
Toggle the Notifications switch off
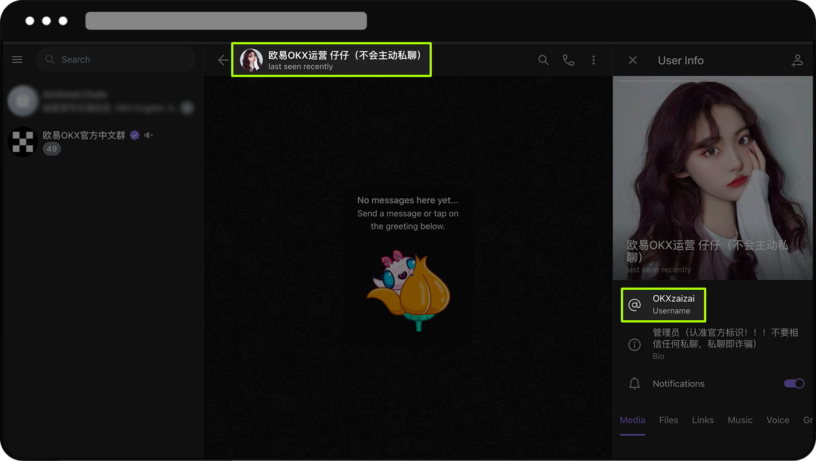coord(794,383)
